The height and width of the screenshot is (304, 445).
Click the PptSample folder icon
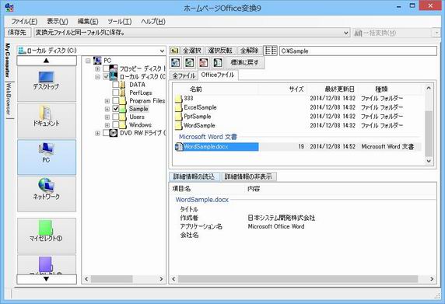[x=178, y=117]
